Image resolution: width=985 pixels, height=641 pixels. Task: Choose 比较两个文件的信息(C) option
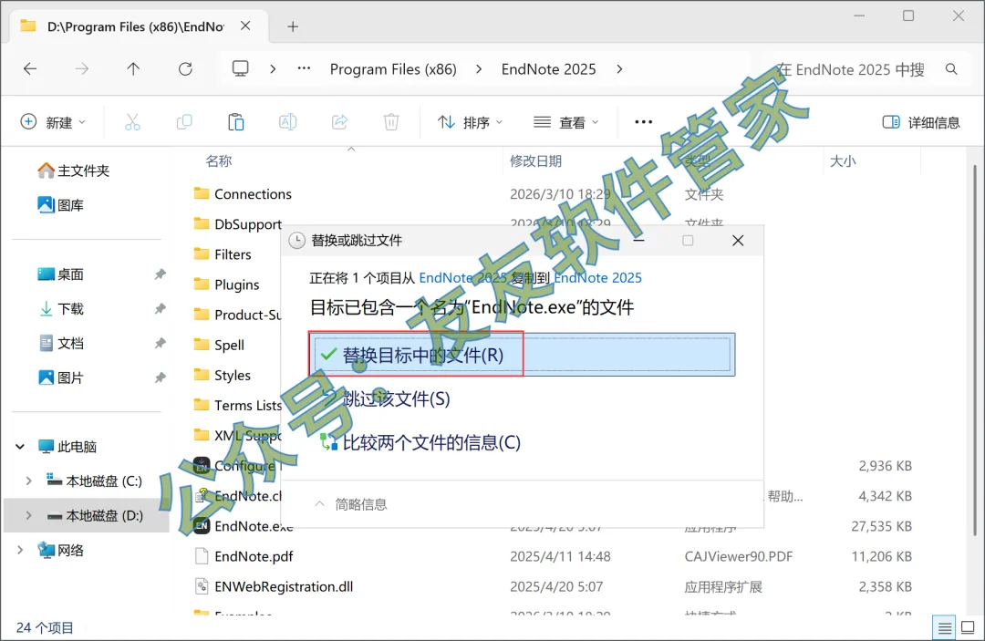coord(420,442)
